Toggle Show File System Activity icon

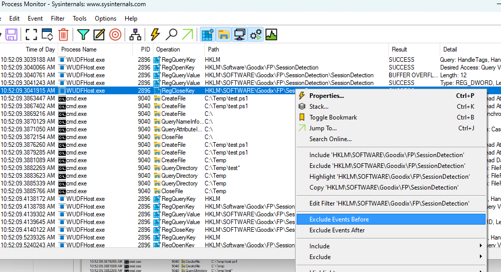pyautogui.click(x=223, y=35)
